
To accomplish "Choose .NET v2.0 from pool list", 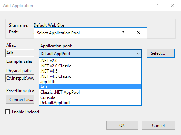I will coord(90,61).
